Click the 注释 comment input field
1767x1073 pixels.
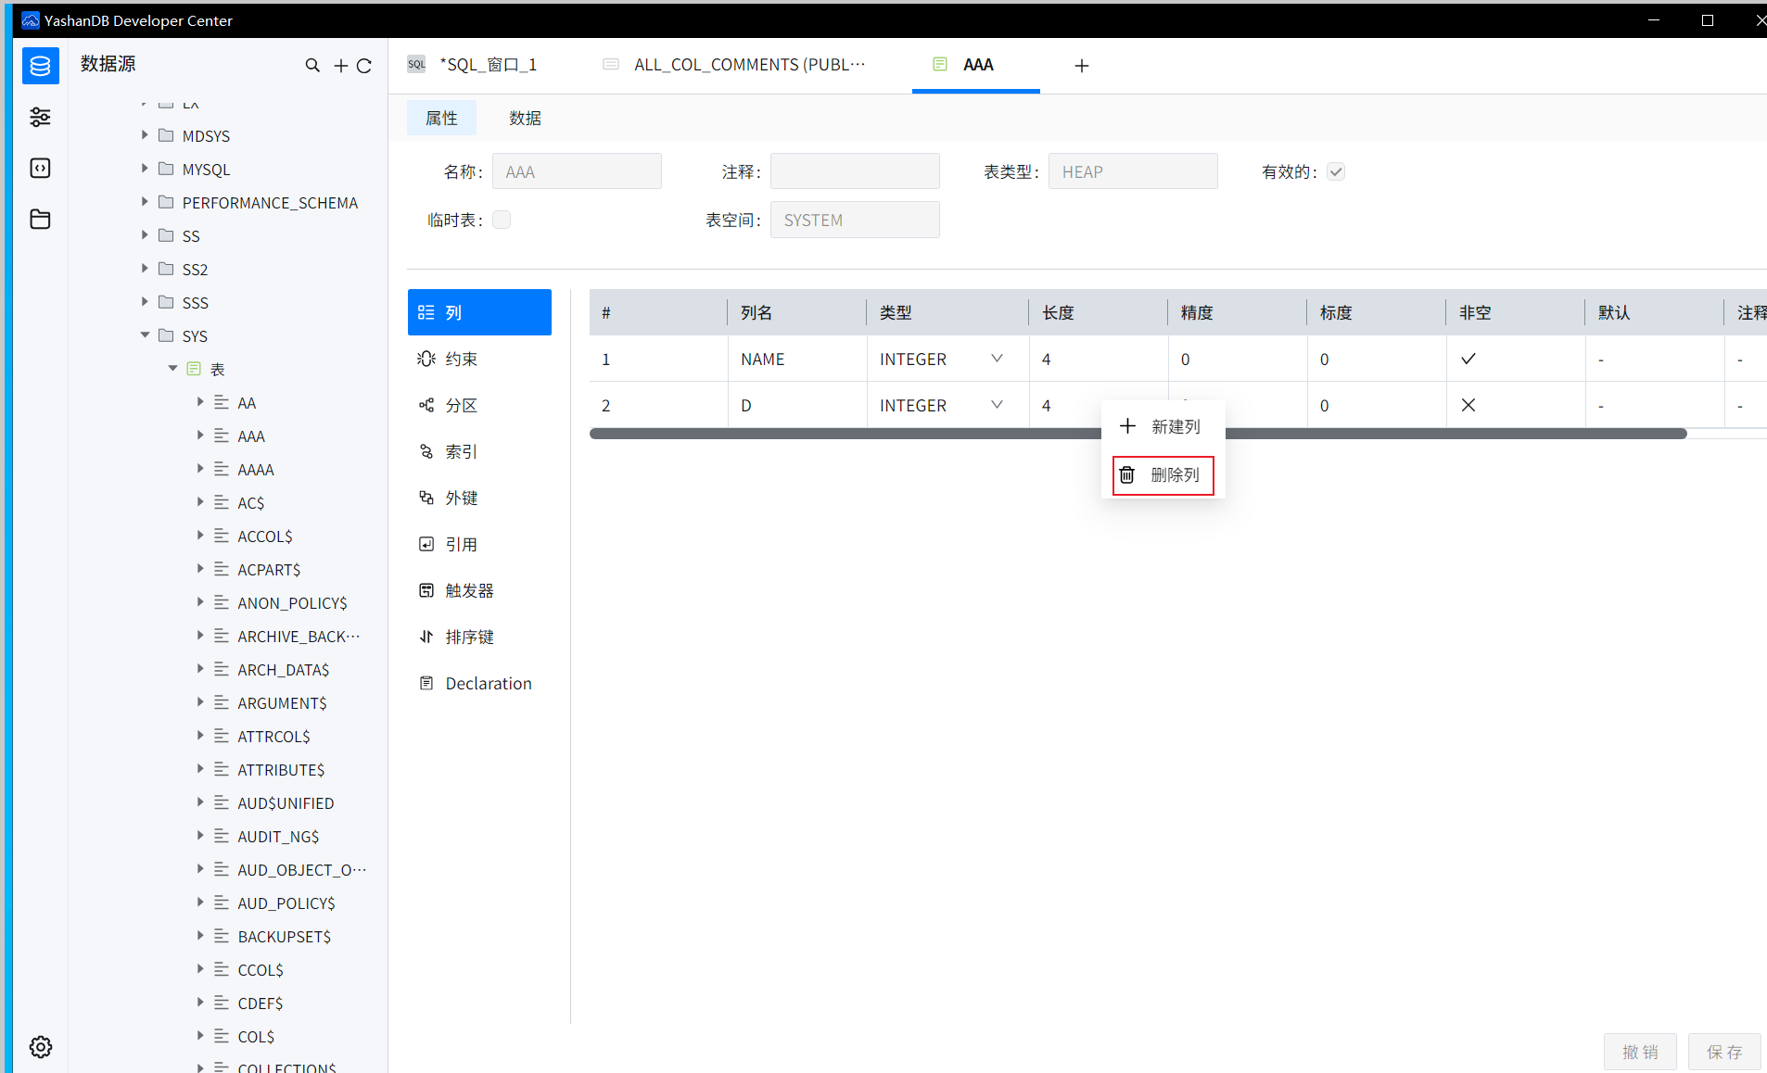855,171
